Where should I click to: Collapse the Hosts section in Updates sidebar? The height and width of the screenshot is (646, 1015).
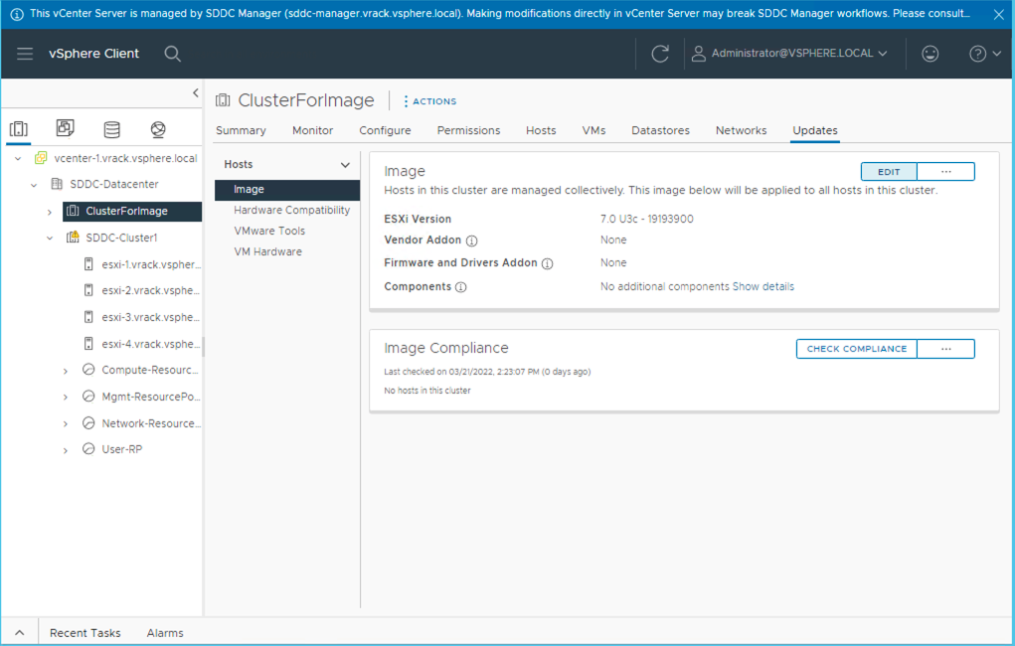pyautogui.click(x=345, y=165)
